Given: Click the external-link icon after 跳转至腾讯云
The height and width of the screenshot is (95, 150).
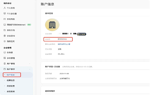Looking at the screenshot, I should [x=69, y=44].
